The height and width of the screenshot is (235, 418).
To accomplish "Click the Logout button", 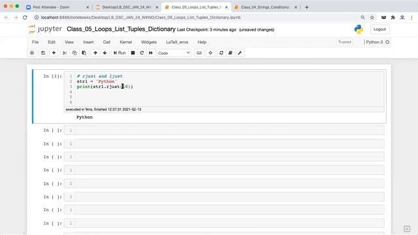I will 379,29.
